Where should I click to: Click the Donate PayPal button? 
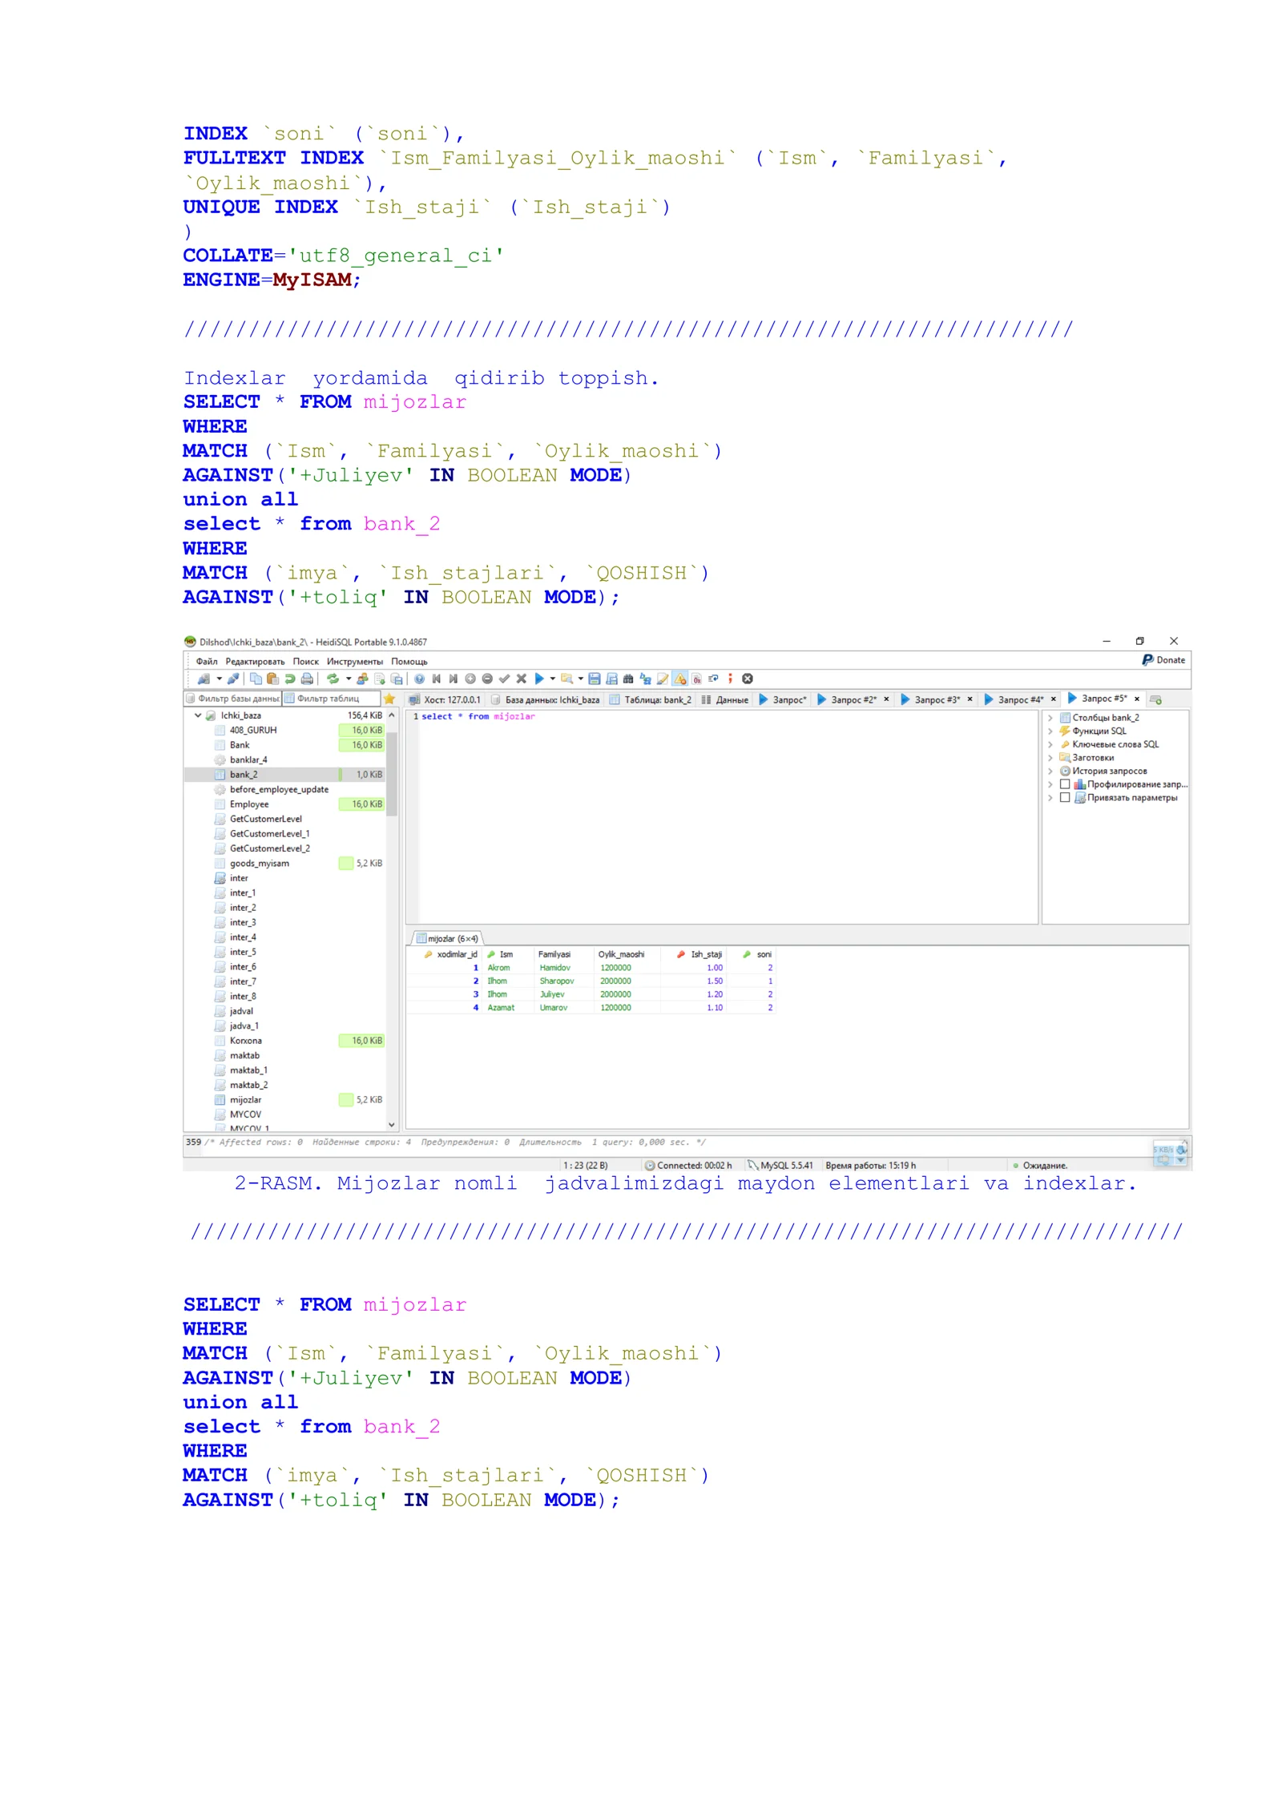tap(1164, 660)
